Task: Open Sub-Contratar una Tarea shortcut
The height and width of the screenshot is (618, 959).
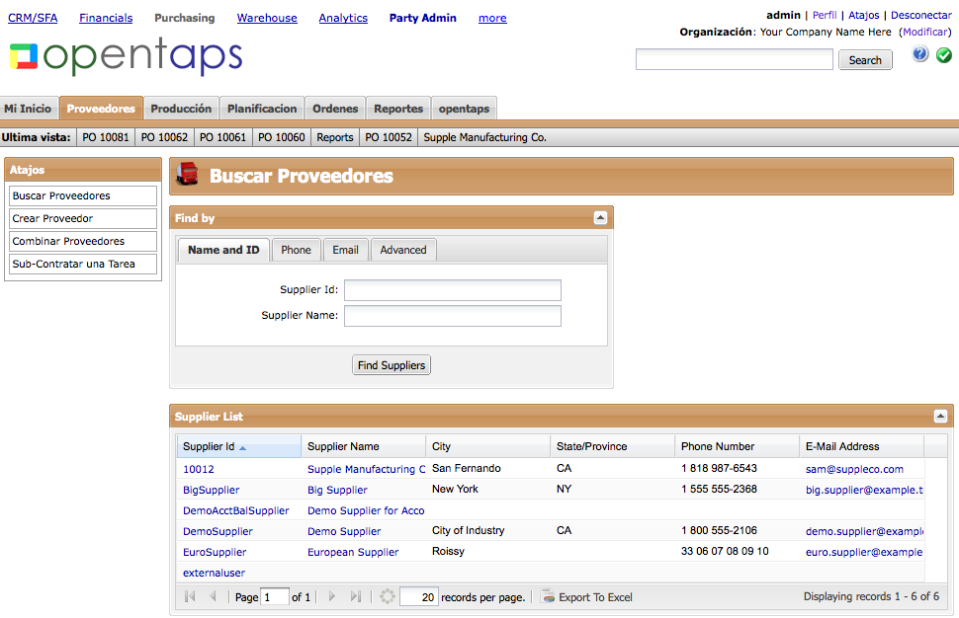Action: tap(83, 264)
